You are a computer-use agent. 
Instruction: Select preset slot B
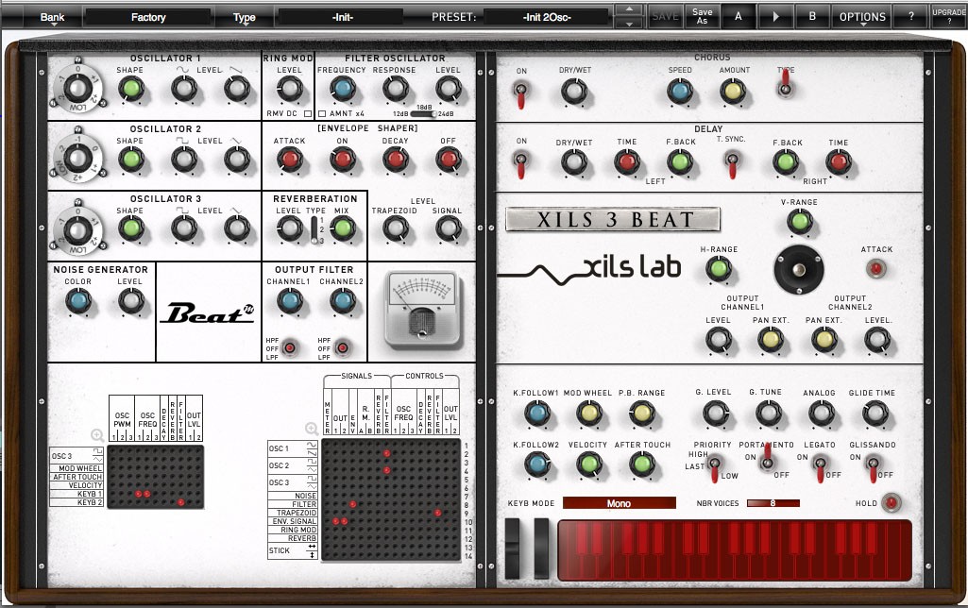[x=812, y=16]
